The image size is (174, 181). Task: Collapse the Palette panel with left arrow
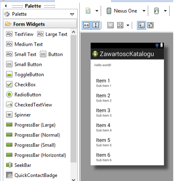point(6,6)
